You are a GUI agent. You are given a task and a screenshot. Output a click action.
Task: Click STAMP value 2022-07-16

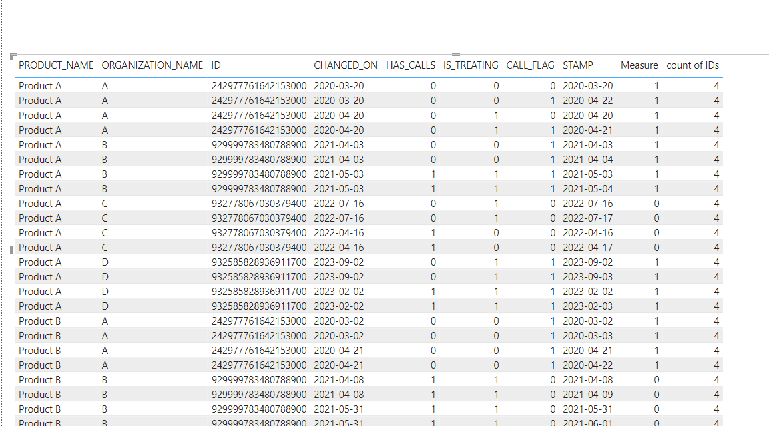tap(587, 204)
